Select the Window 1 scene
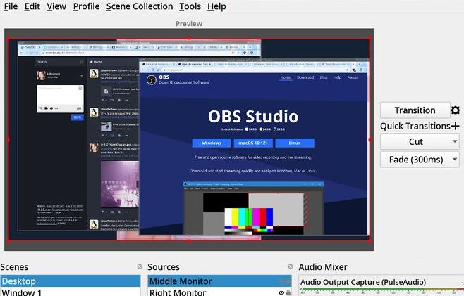This screenshot has height=296, width=464. [71, 292]
